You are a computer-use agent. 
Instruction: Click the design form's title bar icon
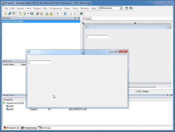(x=87, y=27)
